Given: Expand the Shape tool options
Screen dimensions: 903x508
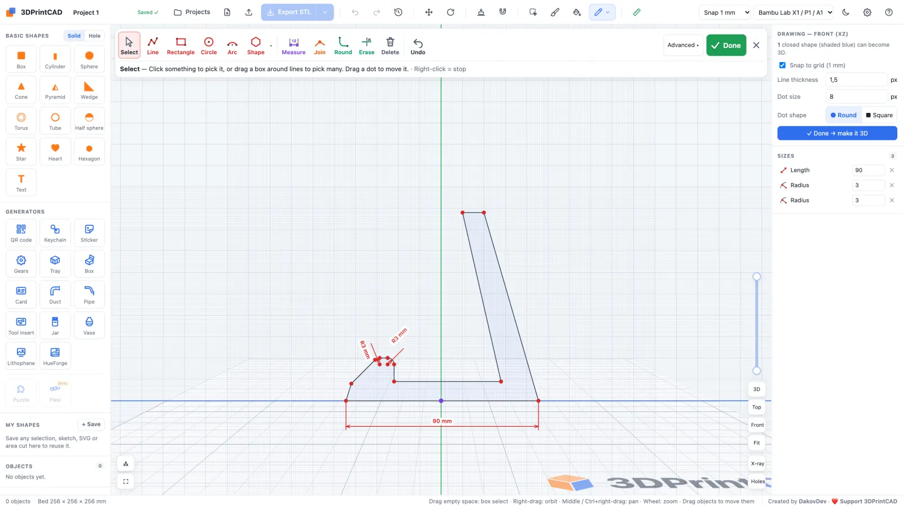Looking at the screenshot, I should click(271, 46).
